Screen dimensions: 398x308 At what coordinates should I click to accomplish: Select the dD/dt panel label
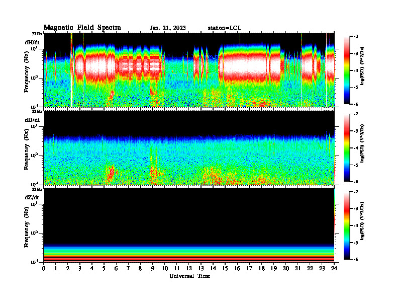(32, 120)
